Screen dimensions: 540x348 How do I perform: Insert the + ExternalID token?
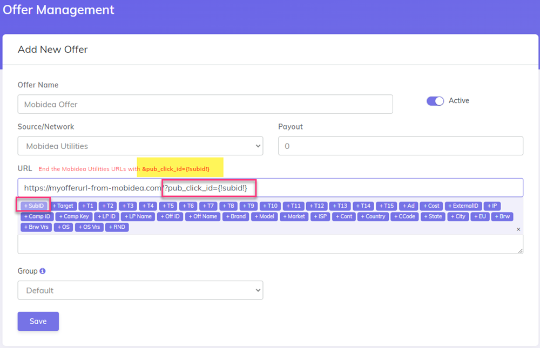463,206
